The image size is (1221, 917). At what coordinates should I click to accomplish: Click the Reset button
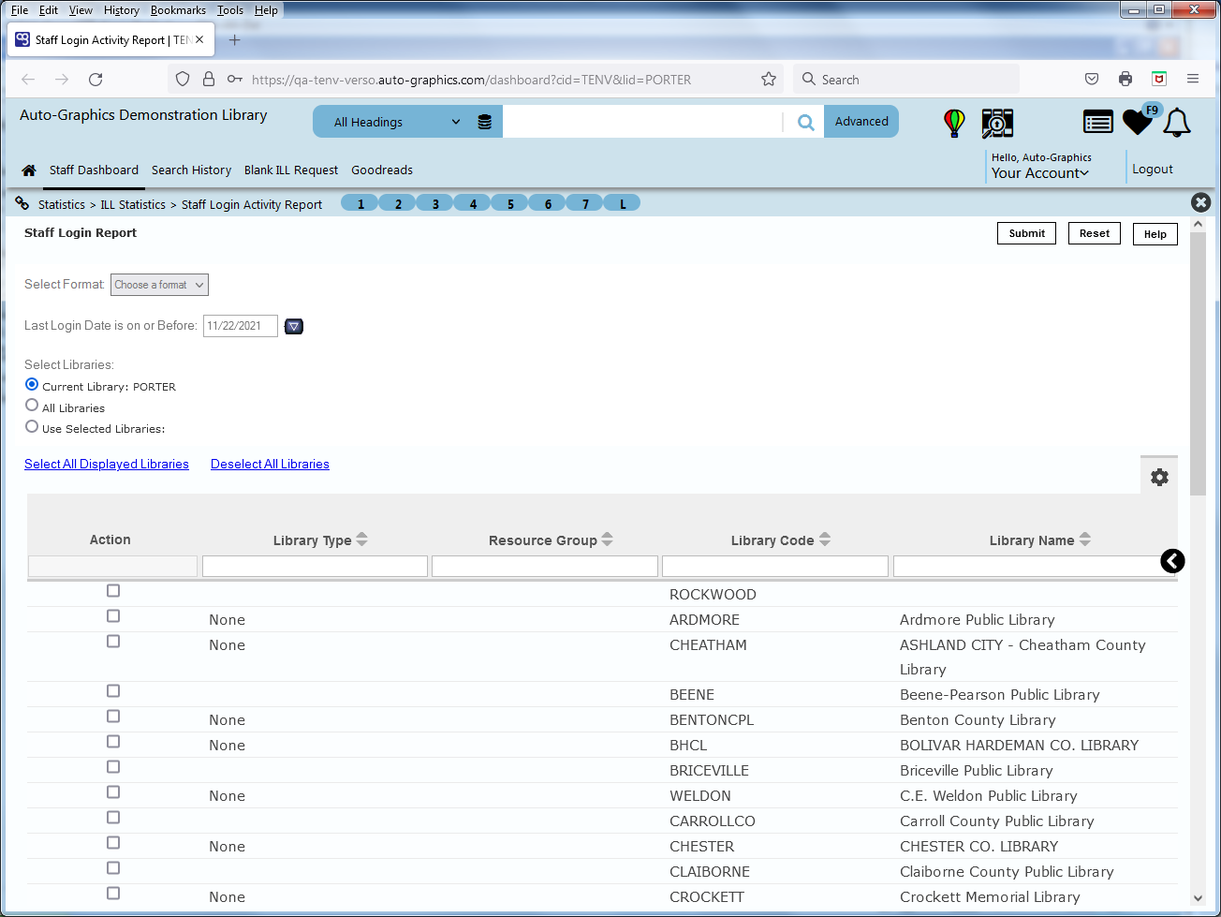pos(1095,233)
